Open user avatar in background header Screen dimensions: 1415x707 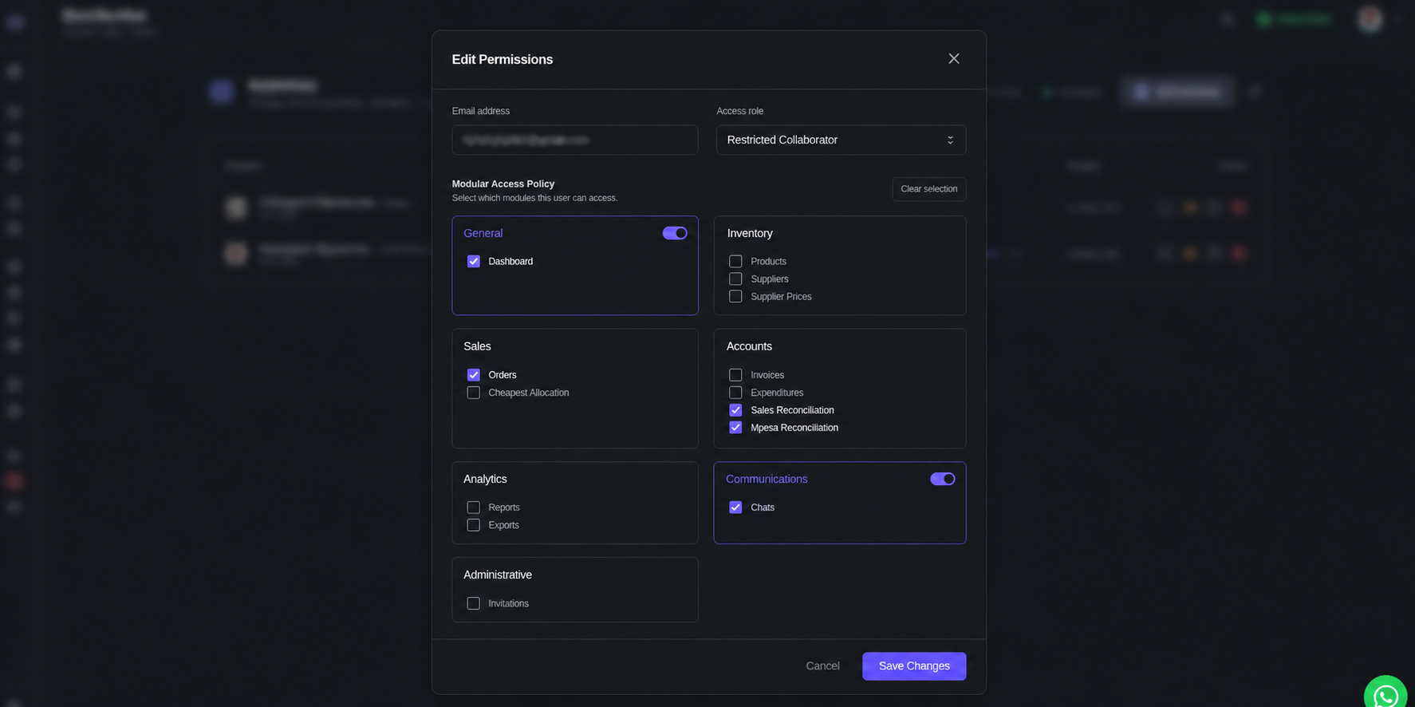coord(1370,18)
